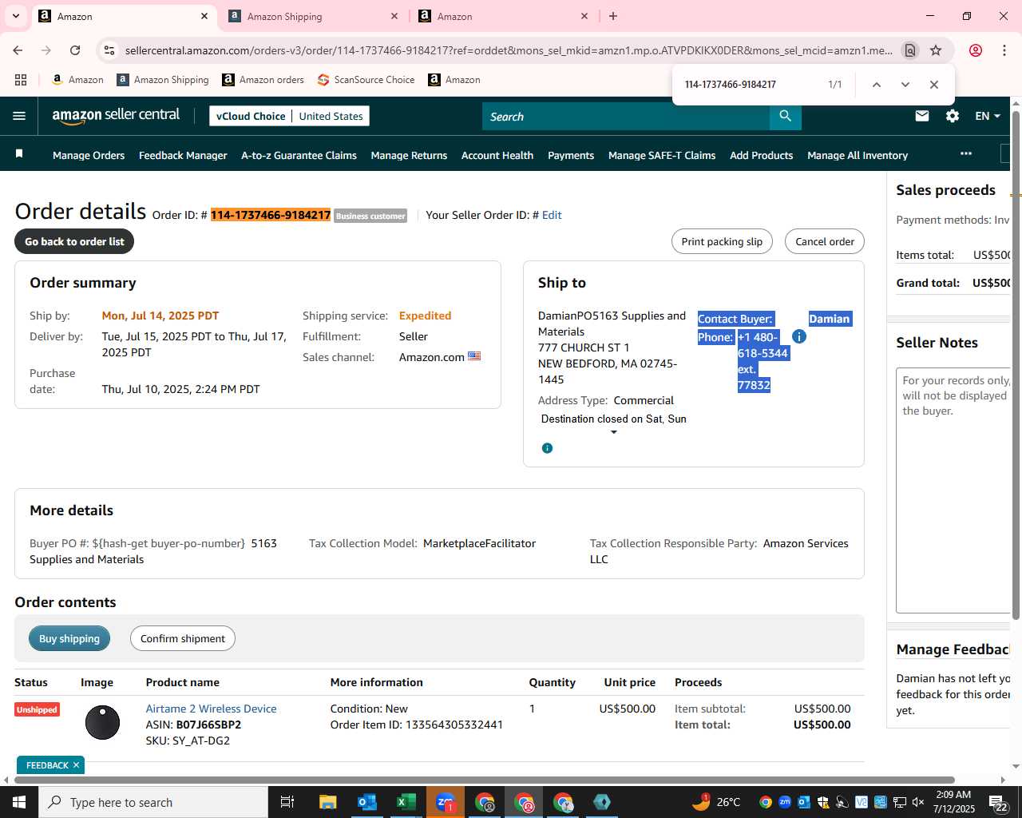This screenshot has width=1022, height=818.
Task: Open Feedback Manager menu item
Action: (x=183, y=155)
